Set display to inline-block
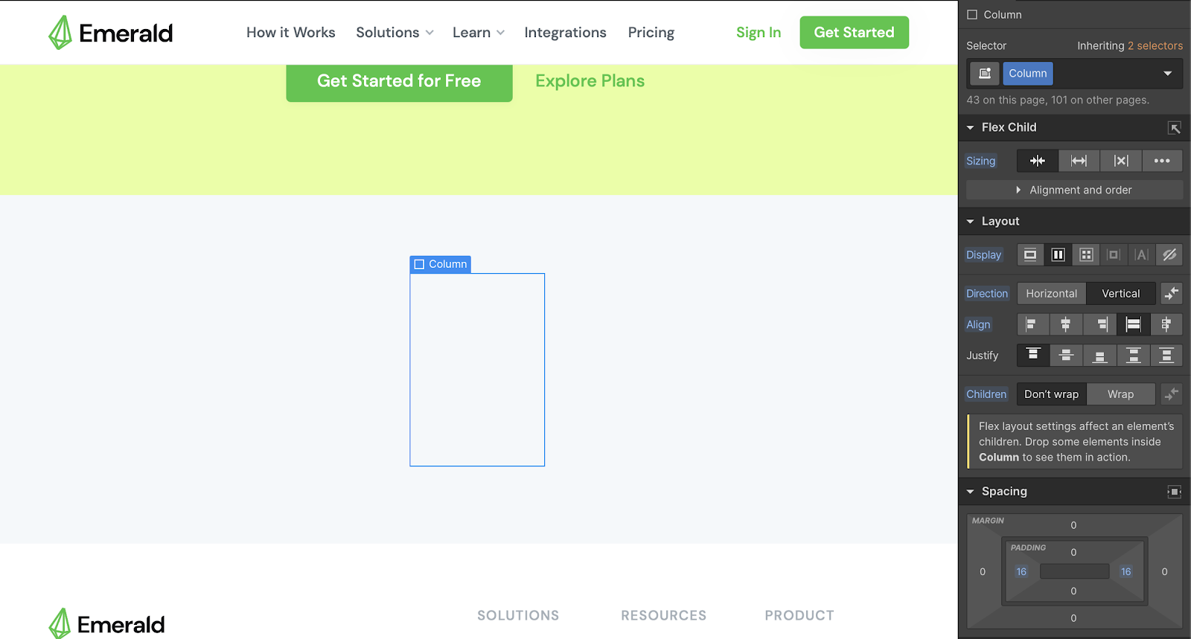Viewport: 1191px width, 639px height. tap(1114, 254)
